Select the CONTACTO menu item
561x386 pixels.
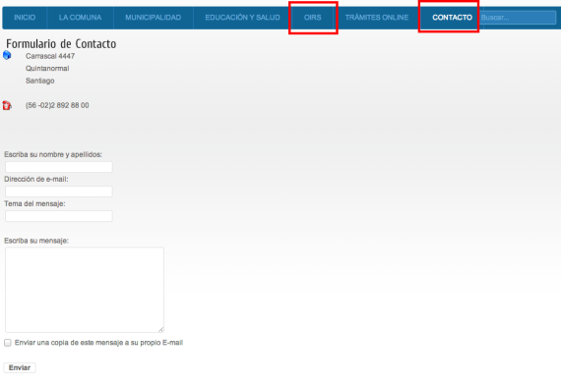[x=452, y=18]
